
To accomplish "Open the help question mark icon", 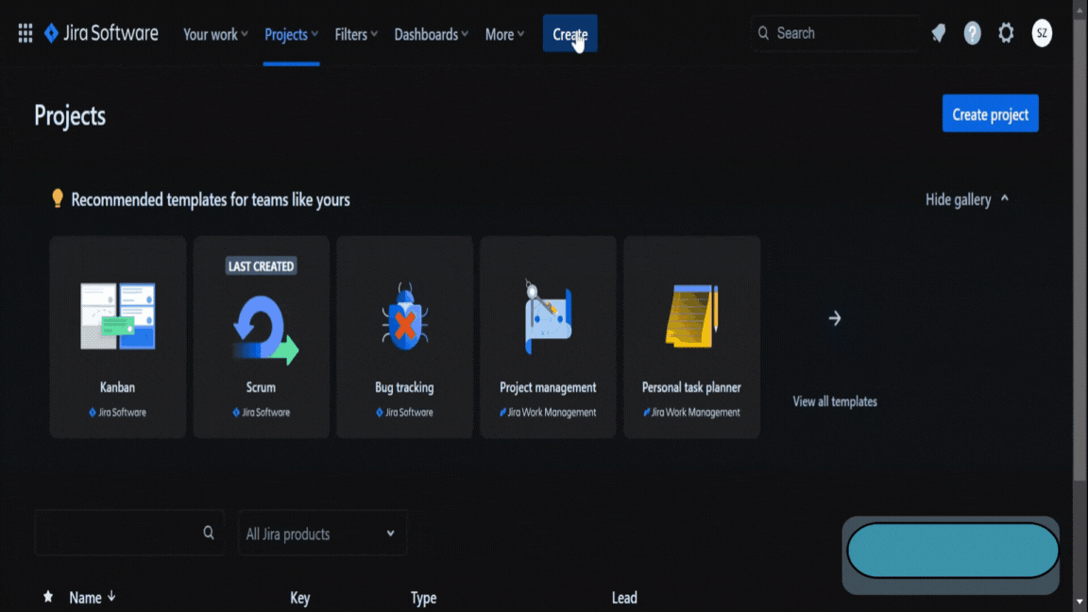I will click(972, 33).
